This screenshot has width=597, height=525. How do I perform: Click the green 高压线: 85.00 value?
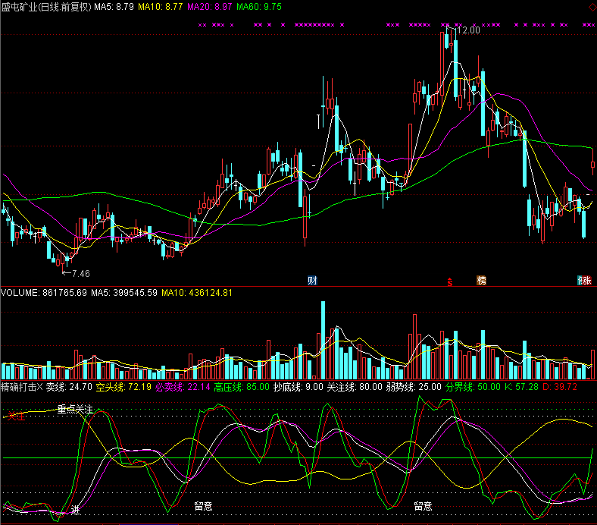click(242, 387)
